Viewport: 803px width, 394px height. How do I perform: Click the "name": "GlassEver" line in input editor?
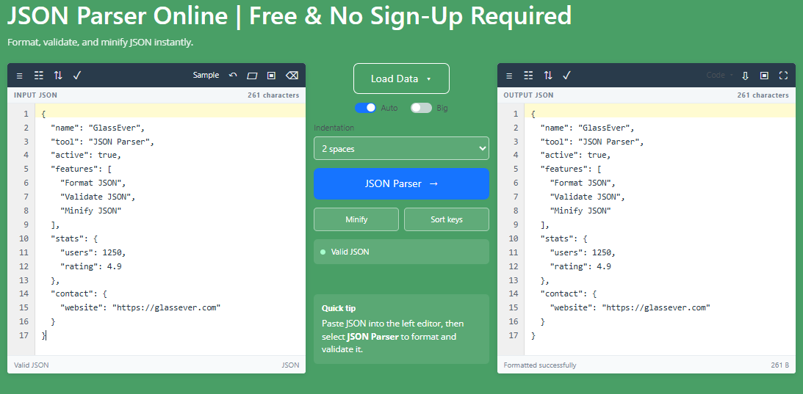click(x=97, y=128)
